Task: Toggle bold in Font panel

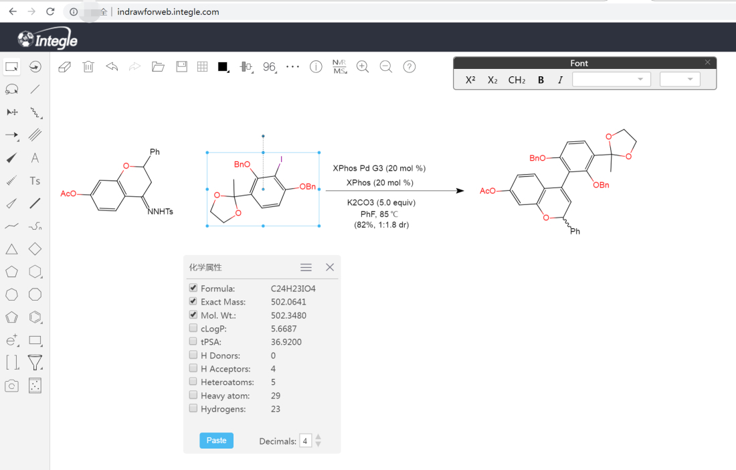Action: pyautogui.click(x=541, y=80)
